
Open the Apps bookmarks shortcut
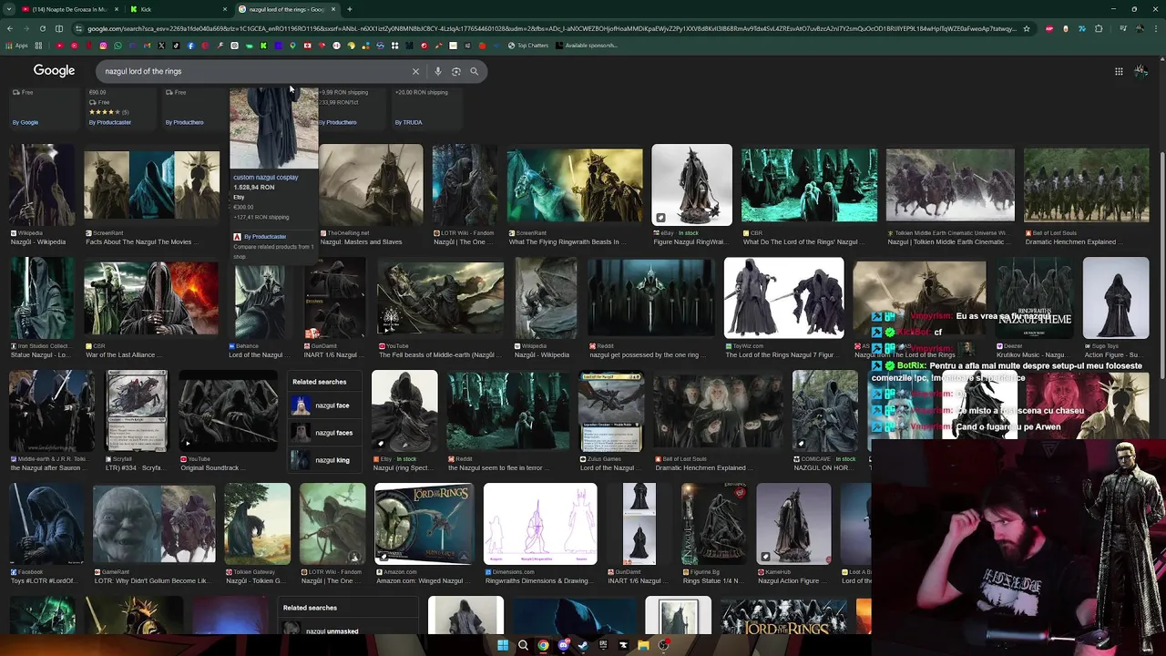coord(16,46)
